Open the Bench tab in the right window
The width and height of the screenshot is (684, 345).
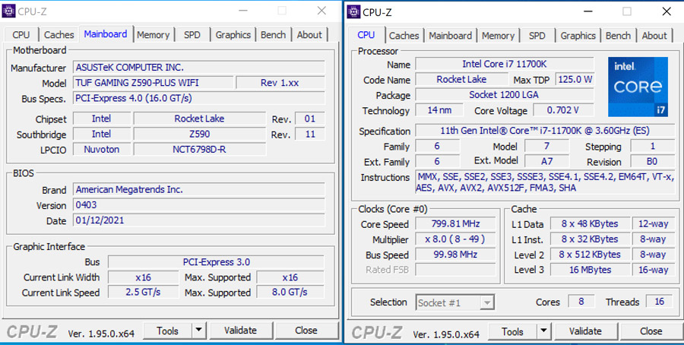618,36
